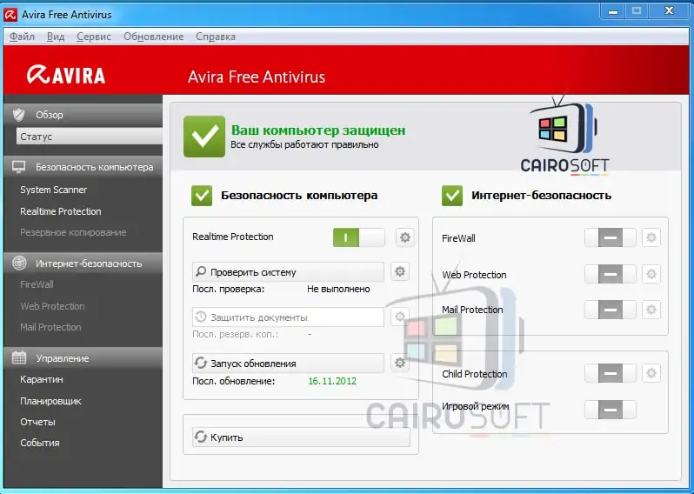Select Mail Protection in sidebar
The width and height of the screenshot is (694, 494).
click(50, 327)
